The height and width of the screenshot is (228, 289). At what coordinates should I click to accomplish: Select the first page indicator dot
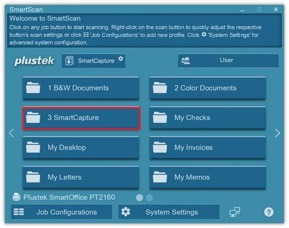click(139, 198)
